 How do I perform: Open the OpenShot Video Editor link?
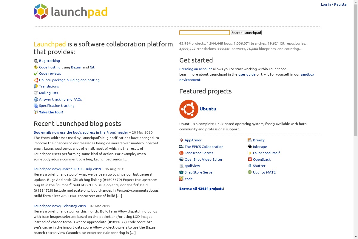click(203, 160)
